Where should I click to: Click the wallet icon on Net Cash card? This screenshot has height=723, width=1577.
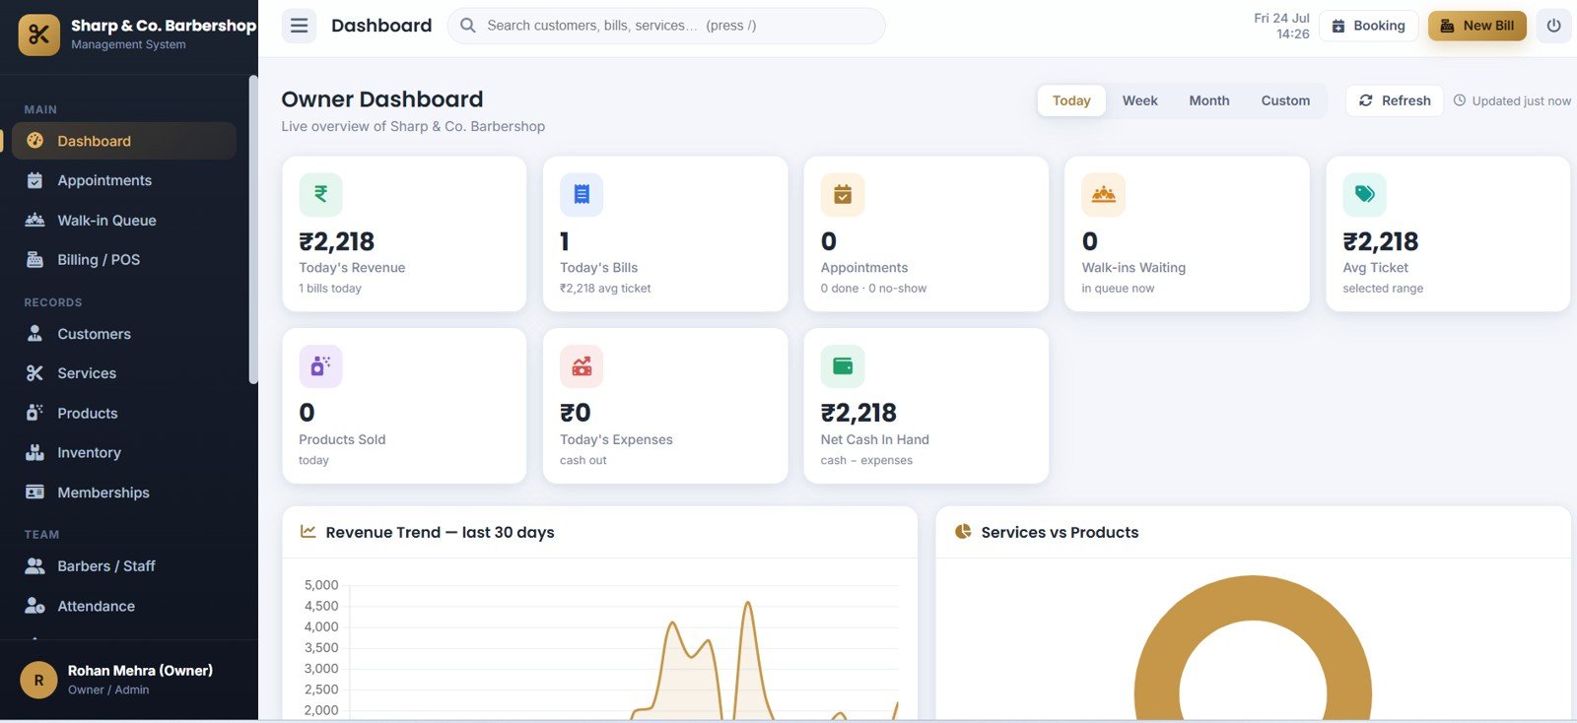tap(843, 366)
